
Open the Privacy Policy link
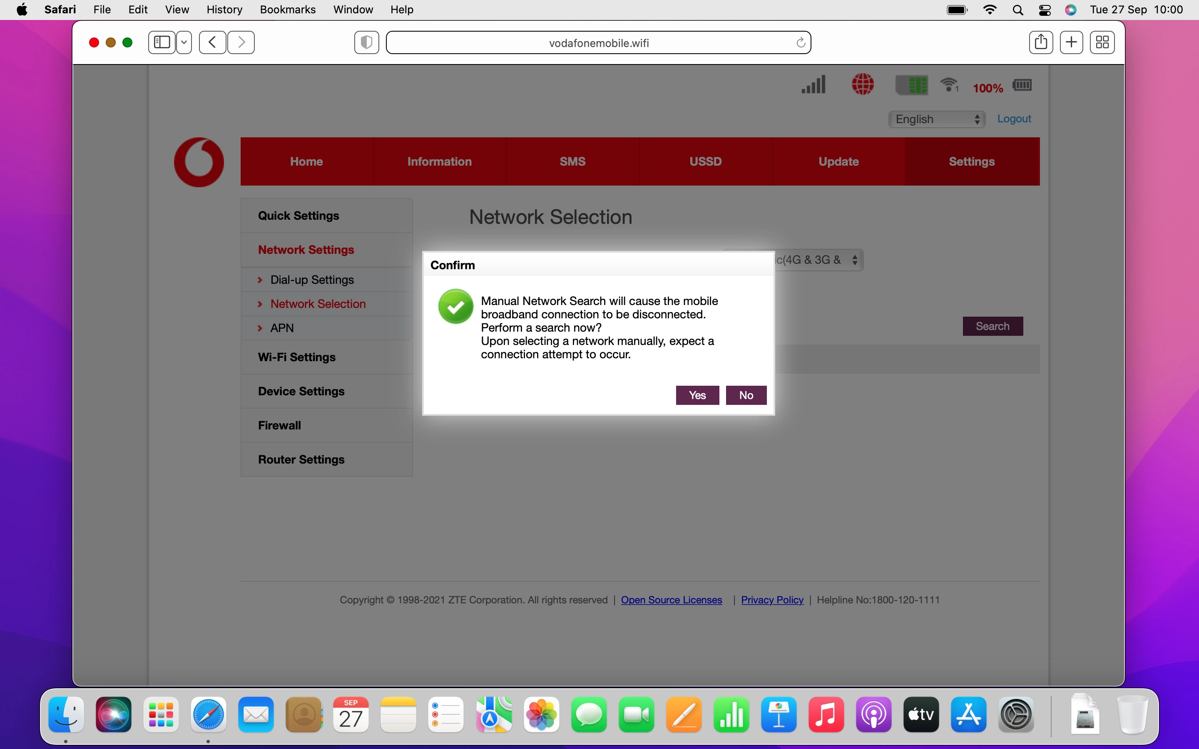(x=772, y=600)
